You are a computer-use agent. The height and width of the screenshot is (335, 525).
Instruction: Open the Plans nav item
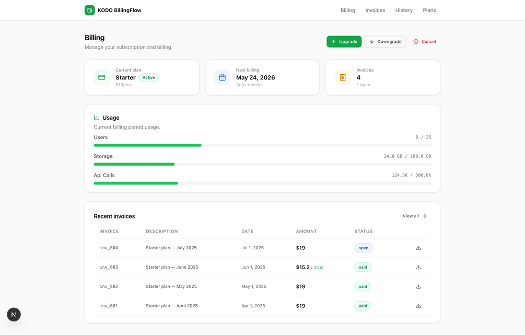(429, 10)
